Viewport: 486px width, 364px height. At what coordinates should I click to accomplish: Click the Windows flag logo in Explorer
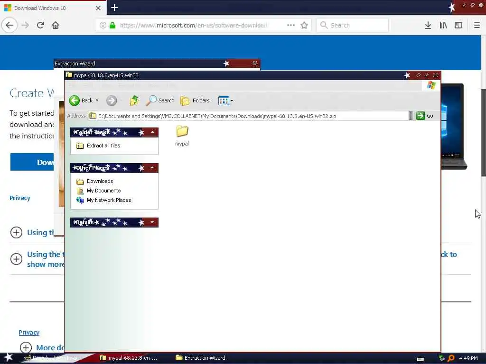pyautogui.click(x=431, y=85)
